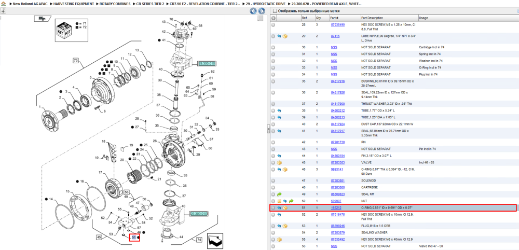Click the pin panel icon below home
The width and height of the screenshot is (519, 250).
3,11
